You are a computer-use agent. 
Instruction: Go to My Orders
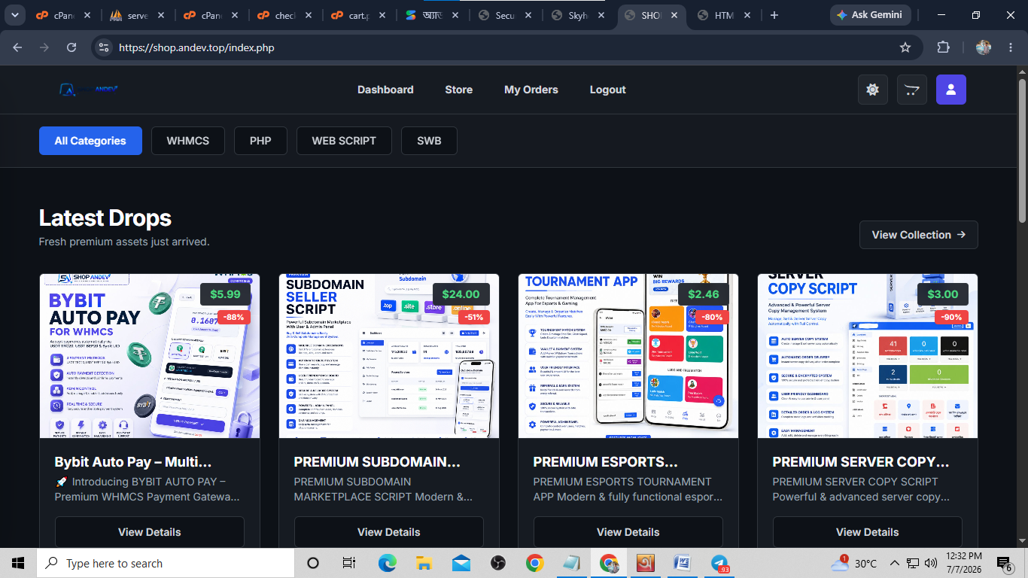(x=531, y=90)
